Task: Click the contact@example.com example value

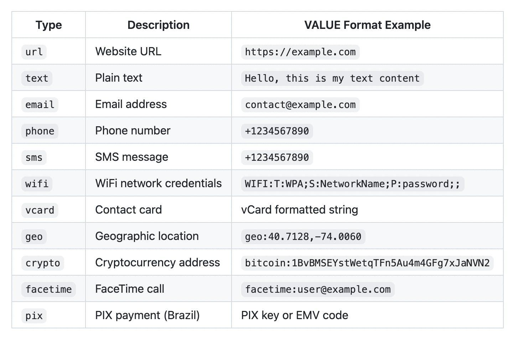Action: point(300,104)
